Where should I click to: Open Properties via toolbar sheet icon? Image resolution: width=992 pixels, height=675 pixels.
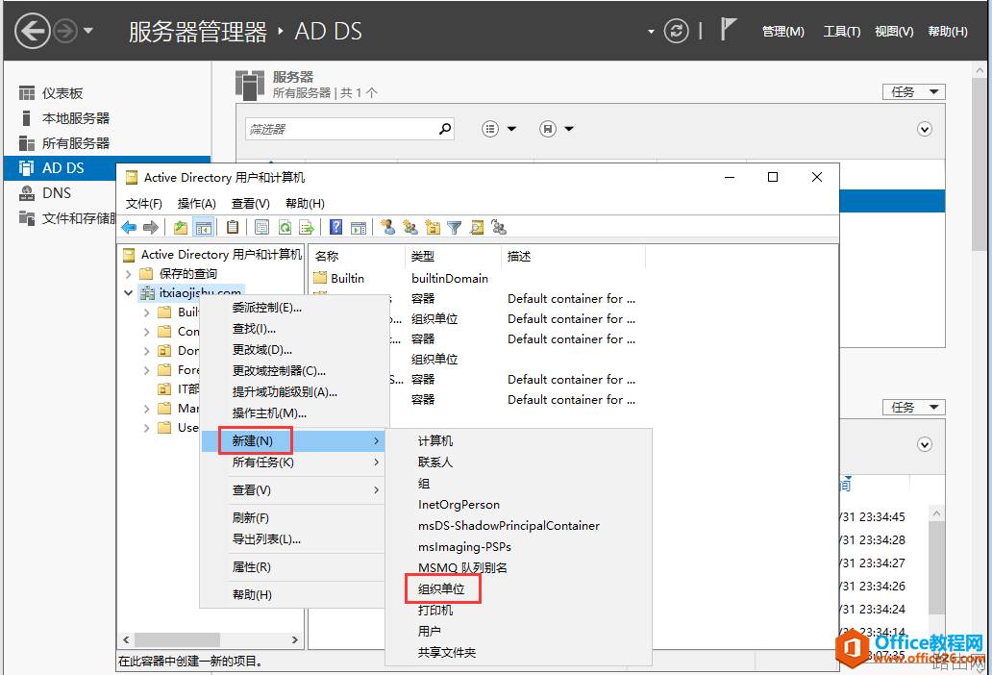(261, 227)
